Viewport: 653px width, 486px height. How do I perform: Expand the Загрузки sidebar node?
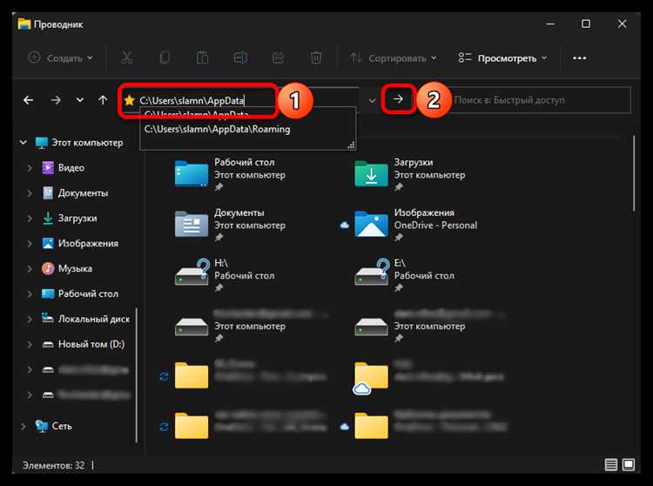tap(30, 219)
